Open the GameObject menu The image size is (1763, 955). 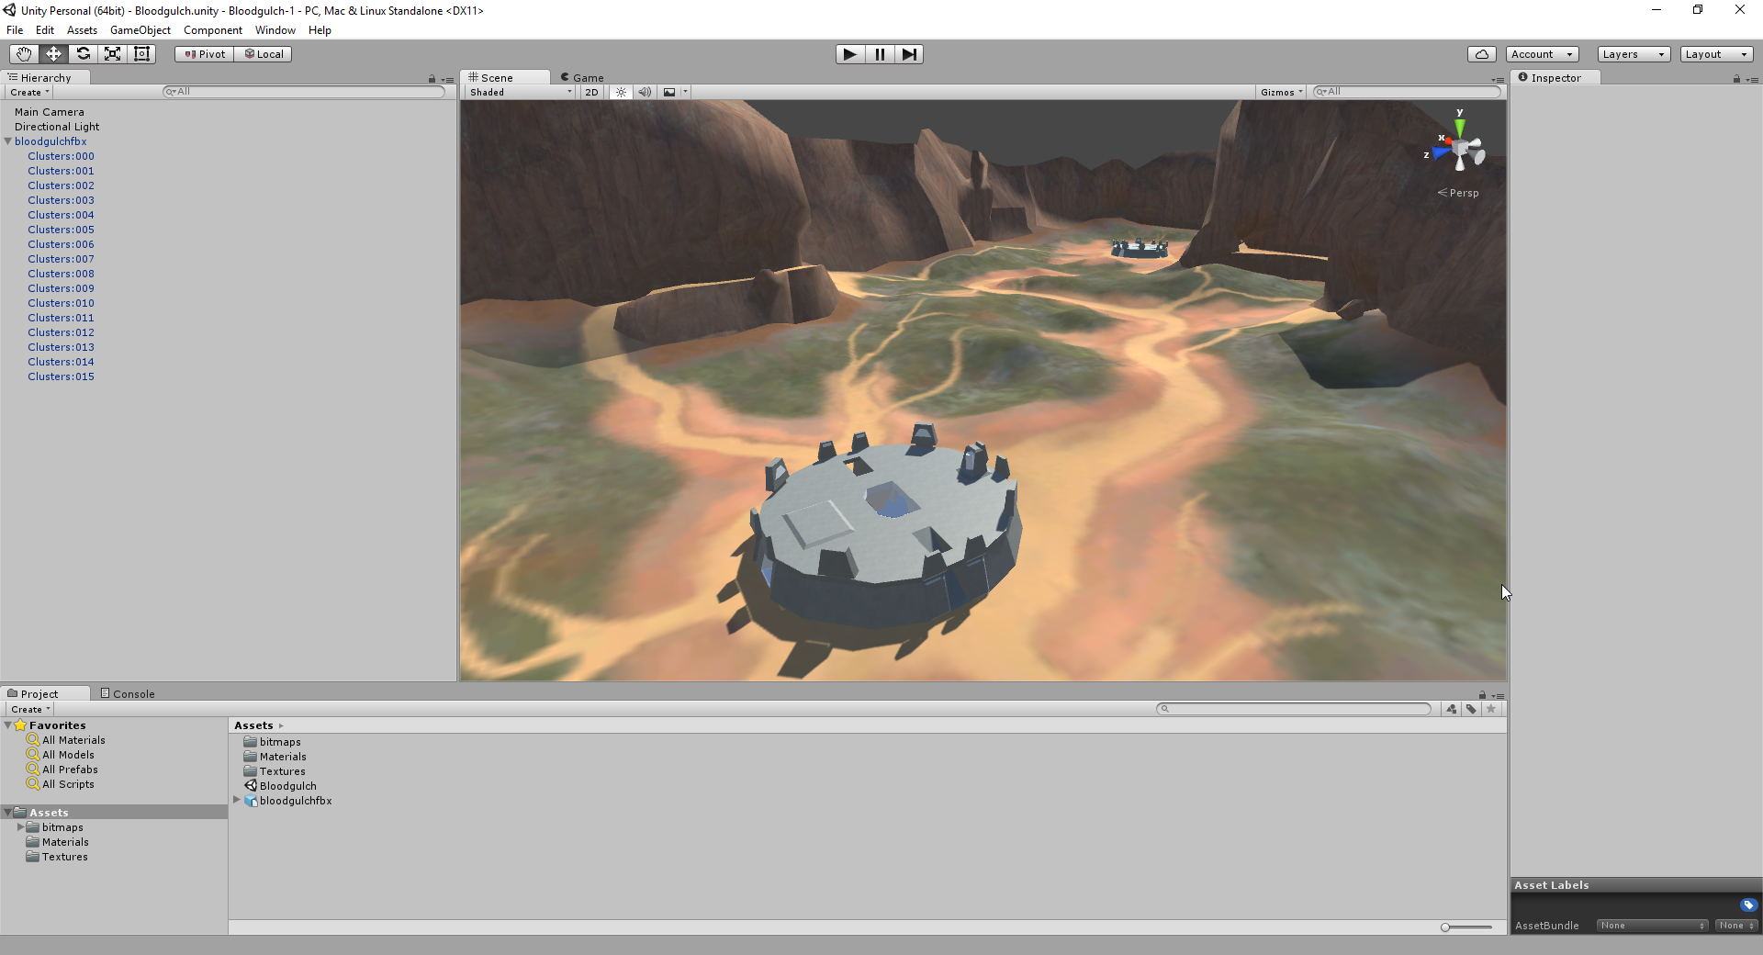coord(140,30)
